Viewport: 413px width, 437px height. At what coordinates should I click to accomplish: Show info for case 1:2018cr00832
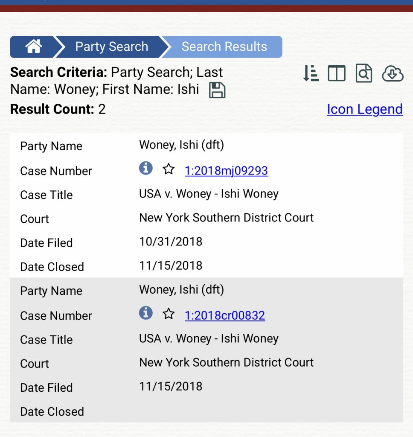click(145, 313)
